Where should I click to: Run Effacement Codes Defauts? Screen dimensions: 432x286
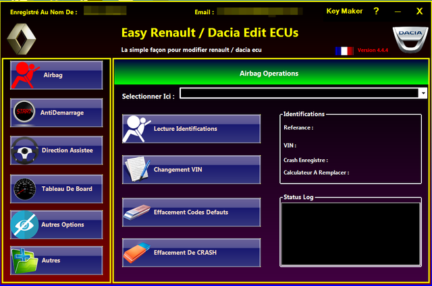click(191, 212)
